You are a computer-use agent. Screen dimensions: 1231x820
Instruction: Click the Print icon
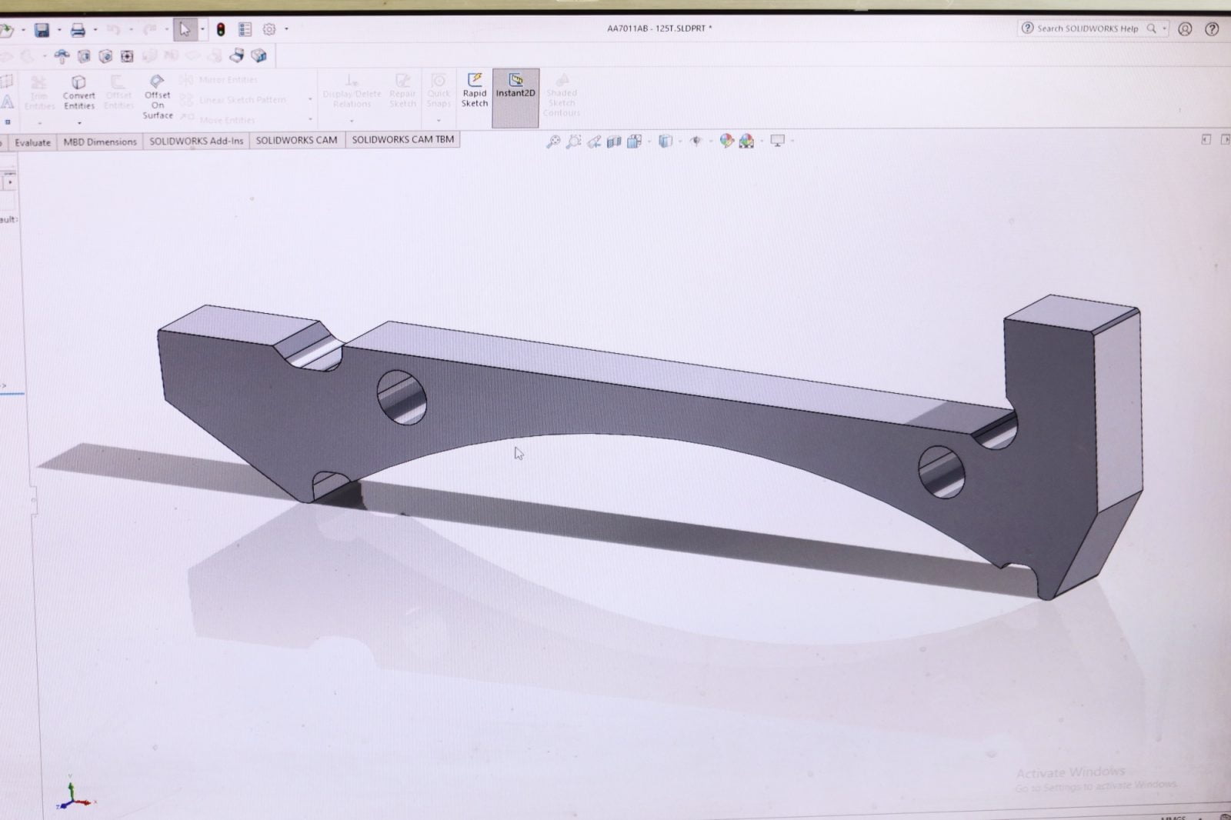pos(78,30)
